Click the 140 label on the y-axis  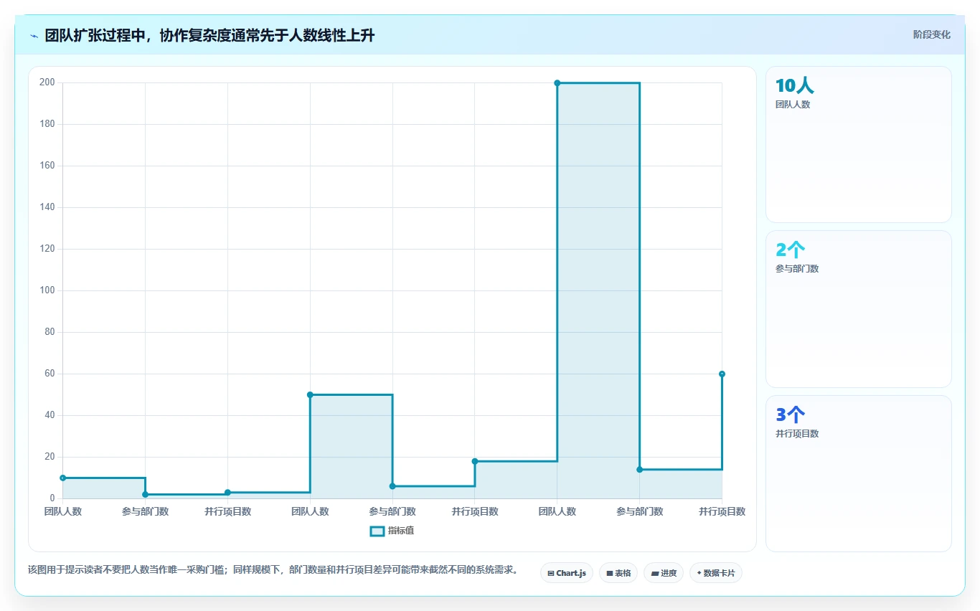(x=47, y=207)
